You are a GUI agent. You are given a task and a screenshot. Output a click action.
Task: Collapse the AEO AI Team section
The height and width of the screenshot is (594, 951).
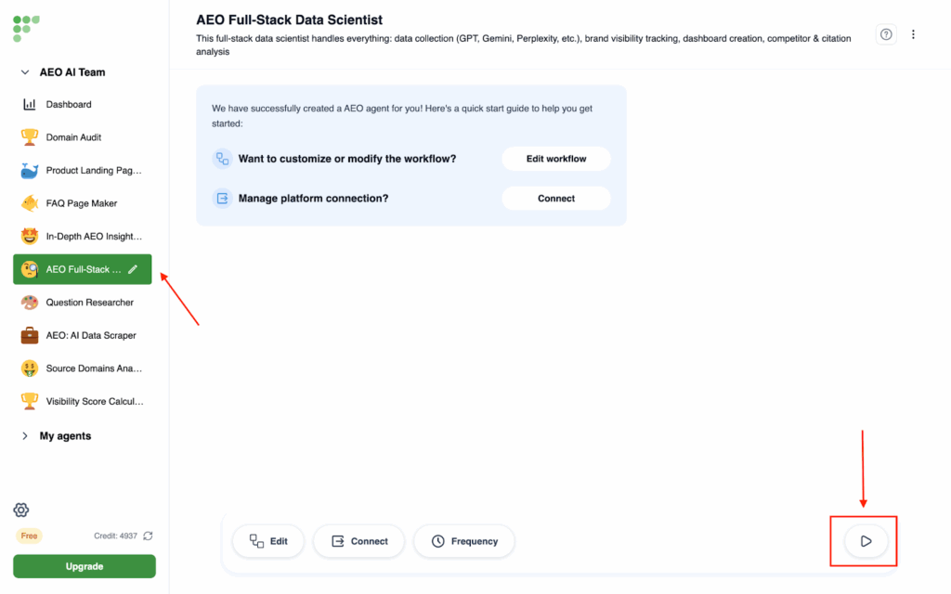pyautogui.click(x=25, y=72)
